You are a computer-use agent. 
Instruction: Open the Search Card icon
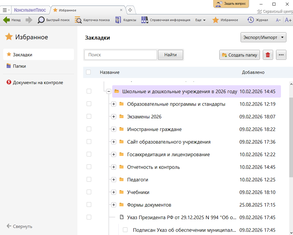point(78,20)
